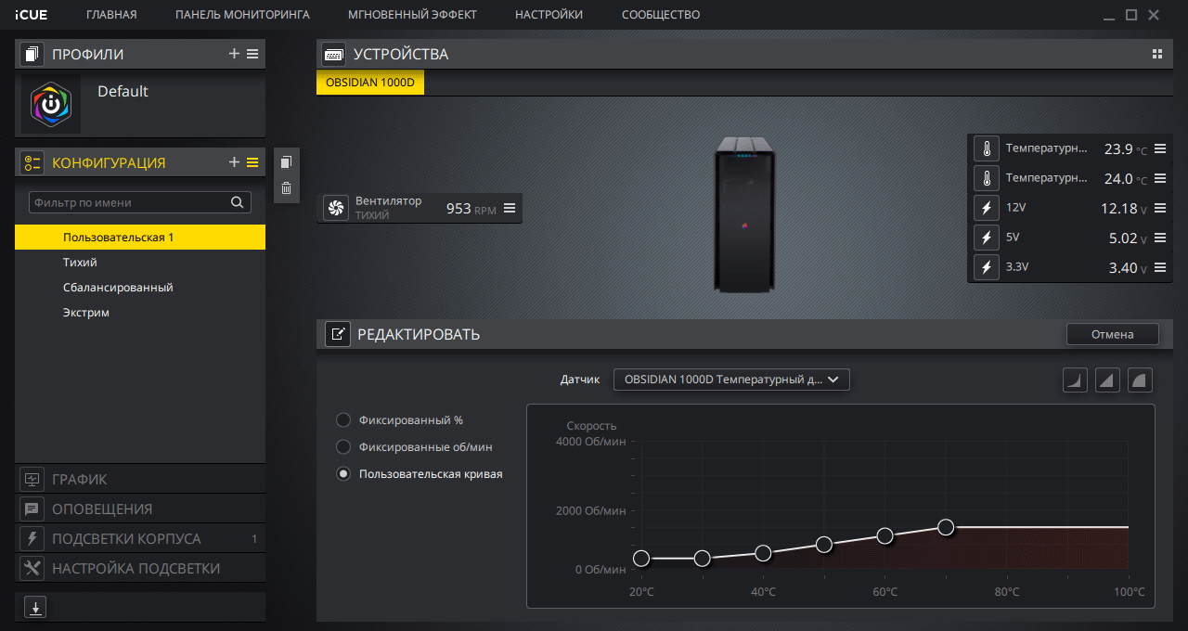
Task: Open МГНОВЕННЫЙ ЭФФЕКТ menu tab
Action: click(x=412, y=15)
